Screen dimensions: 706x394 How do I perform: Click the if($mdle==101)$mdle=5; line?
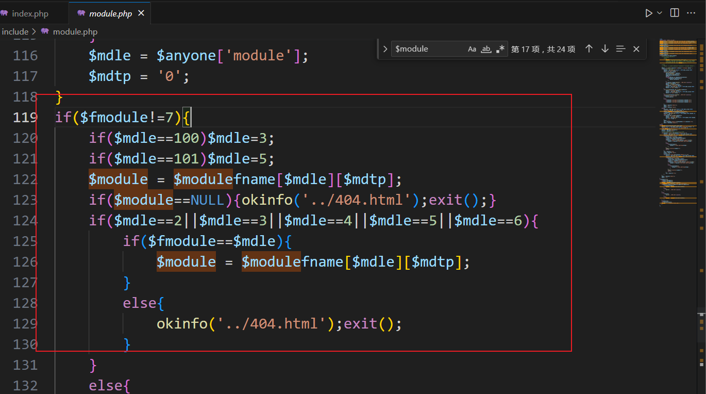coord(182,158)
